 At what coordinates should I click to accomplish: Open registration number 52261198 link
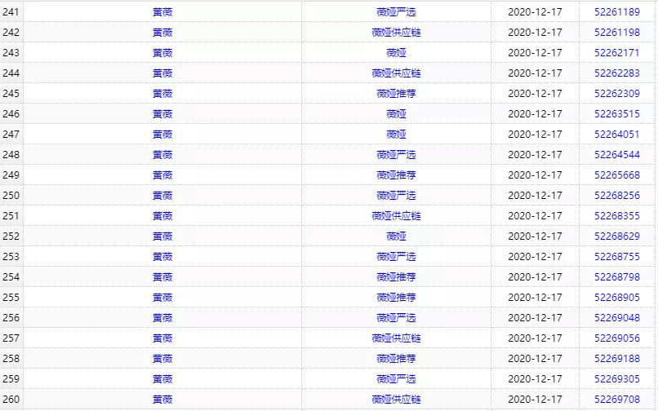[x=617, y=33]
